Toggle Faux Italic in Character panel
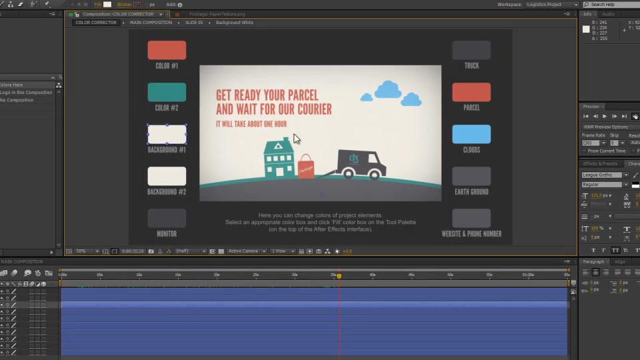The height and width of the screenshot is (360, 640). [604, 250]
